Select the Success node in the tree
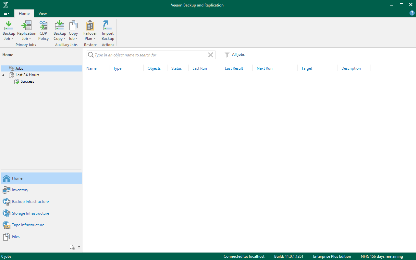Screen dimensions: 416x260 [x=27, y=81]
